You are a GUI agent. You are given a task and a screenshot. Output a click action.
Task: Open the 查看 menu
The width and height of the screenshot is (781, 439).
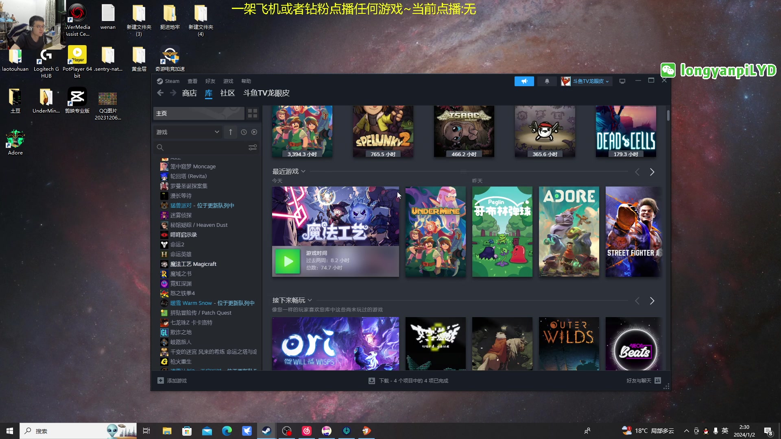tap(192, 81)
